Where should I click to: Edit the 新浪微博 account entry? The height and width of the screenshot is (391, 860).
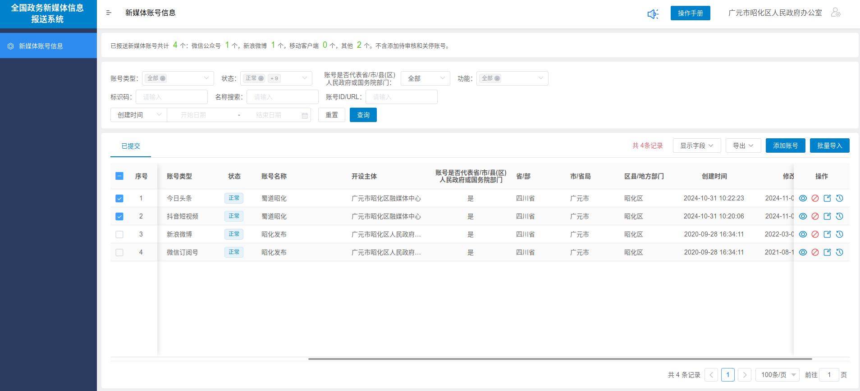(827, 234)
